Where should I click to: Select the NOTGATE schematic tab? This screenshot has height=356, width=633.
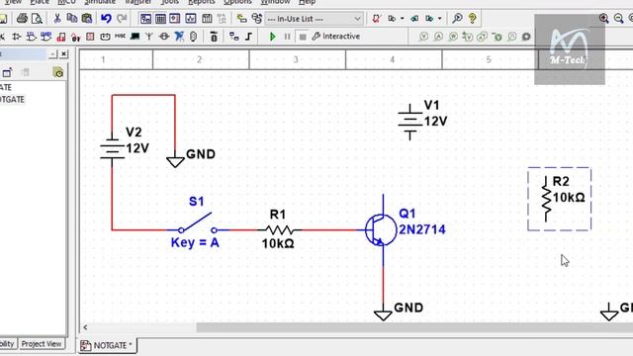[x=108, y=345]
